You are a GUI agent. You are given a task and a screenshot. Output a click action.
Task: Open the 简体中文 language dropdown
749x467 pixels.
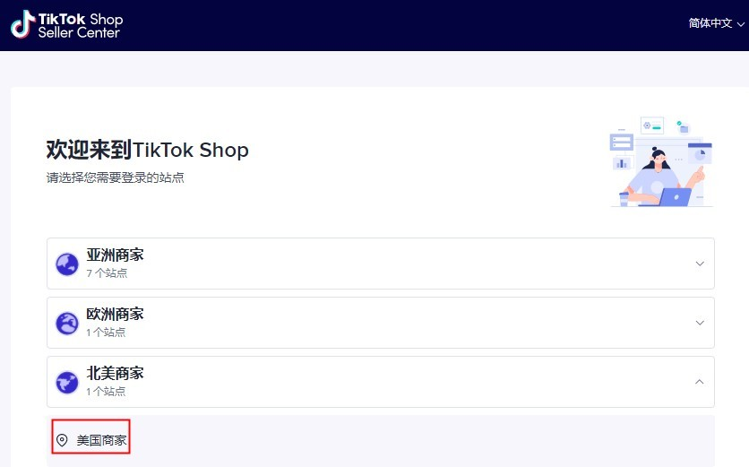point(716,23)
